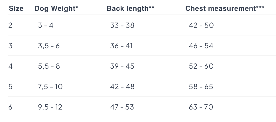Click dog weight value 3 - 4

pyautogui.click(x=46, y=25)
